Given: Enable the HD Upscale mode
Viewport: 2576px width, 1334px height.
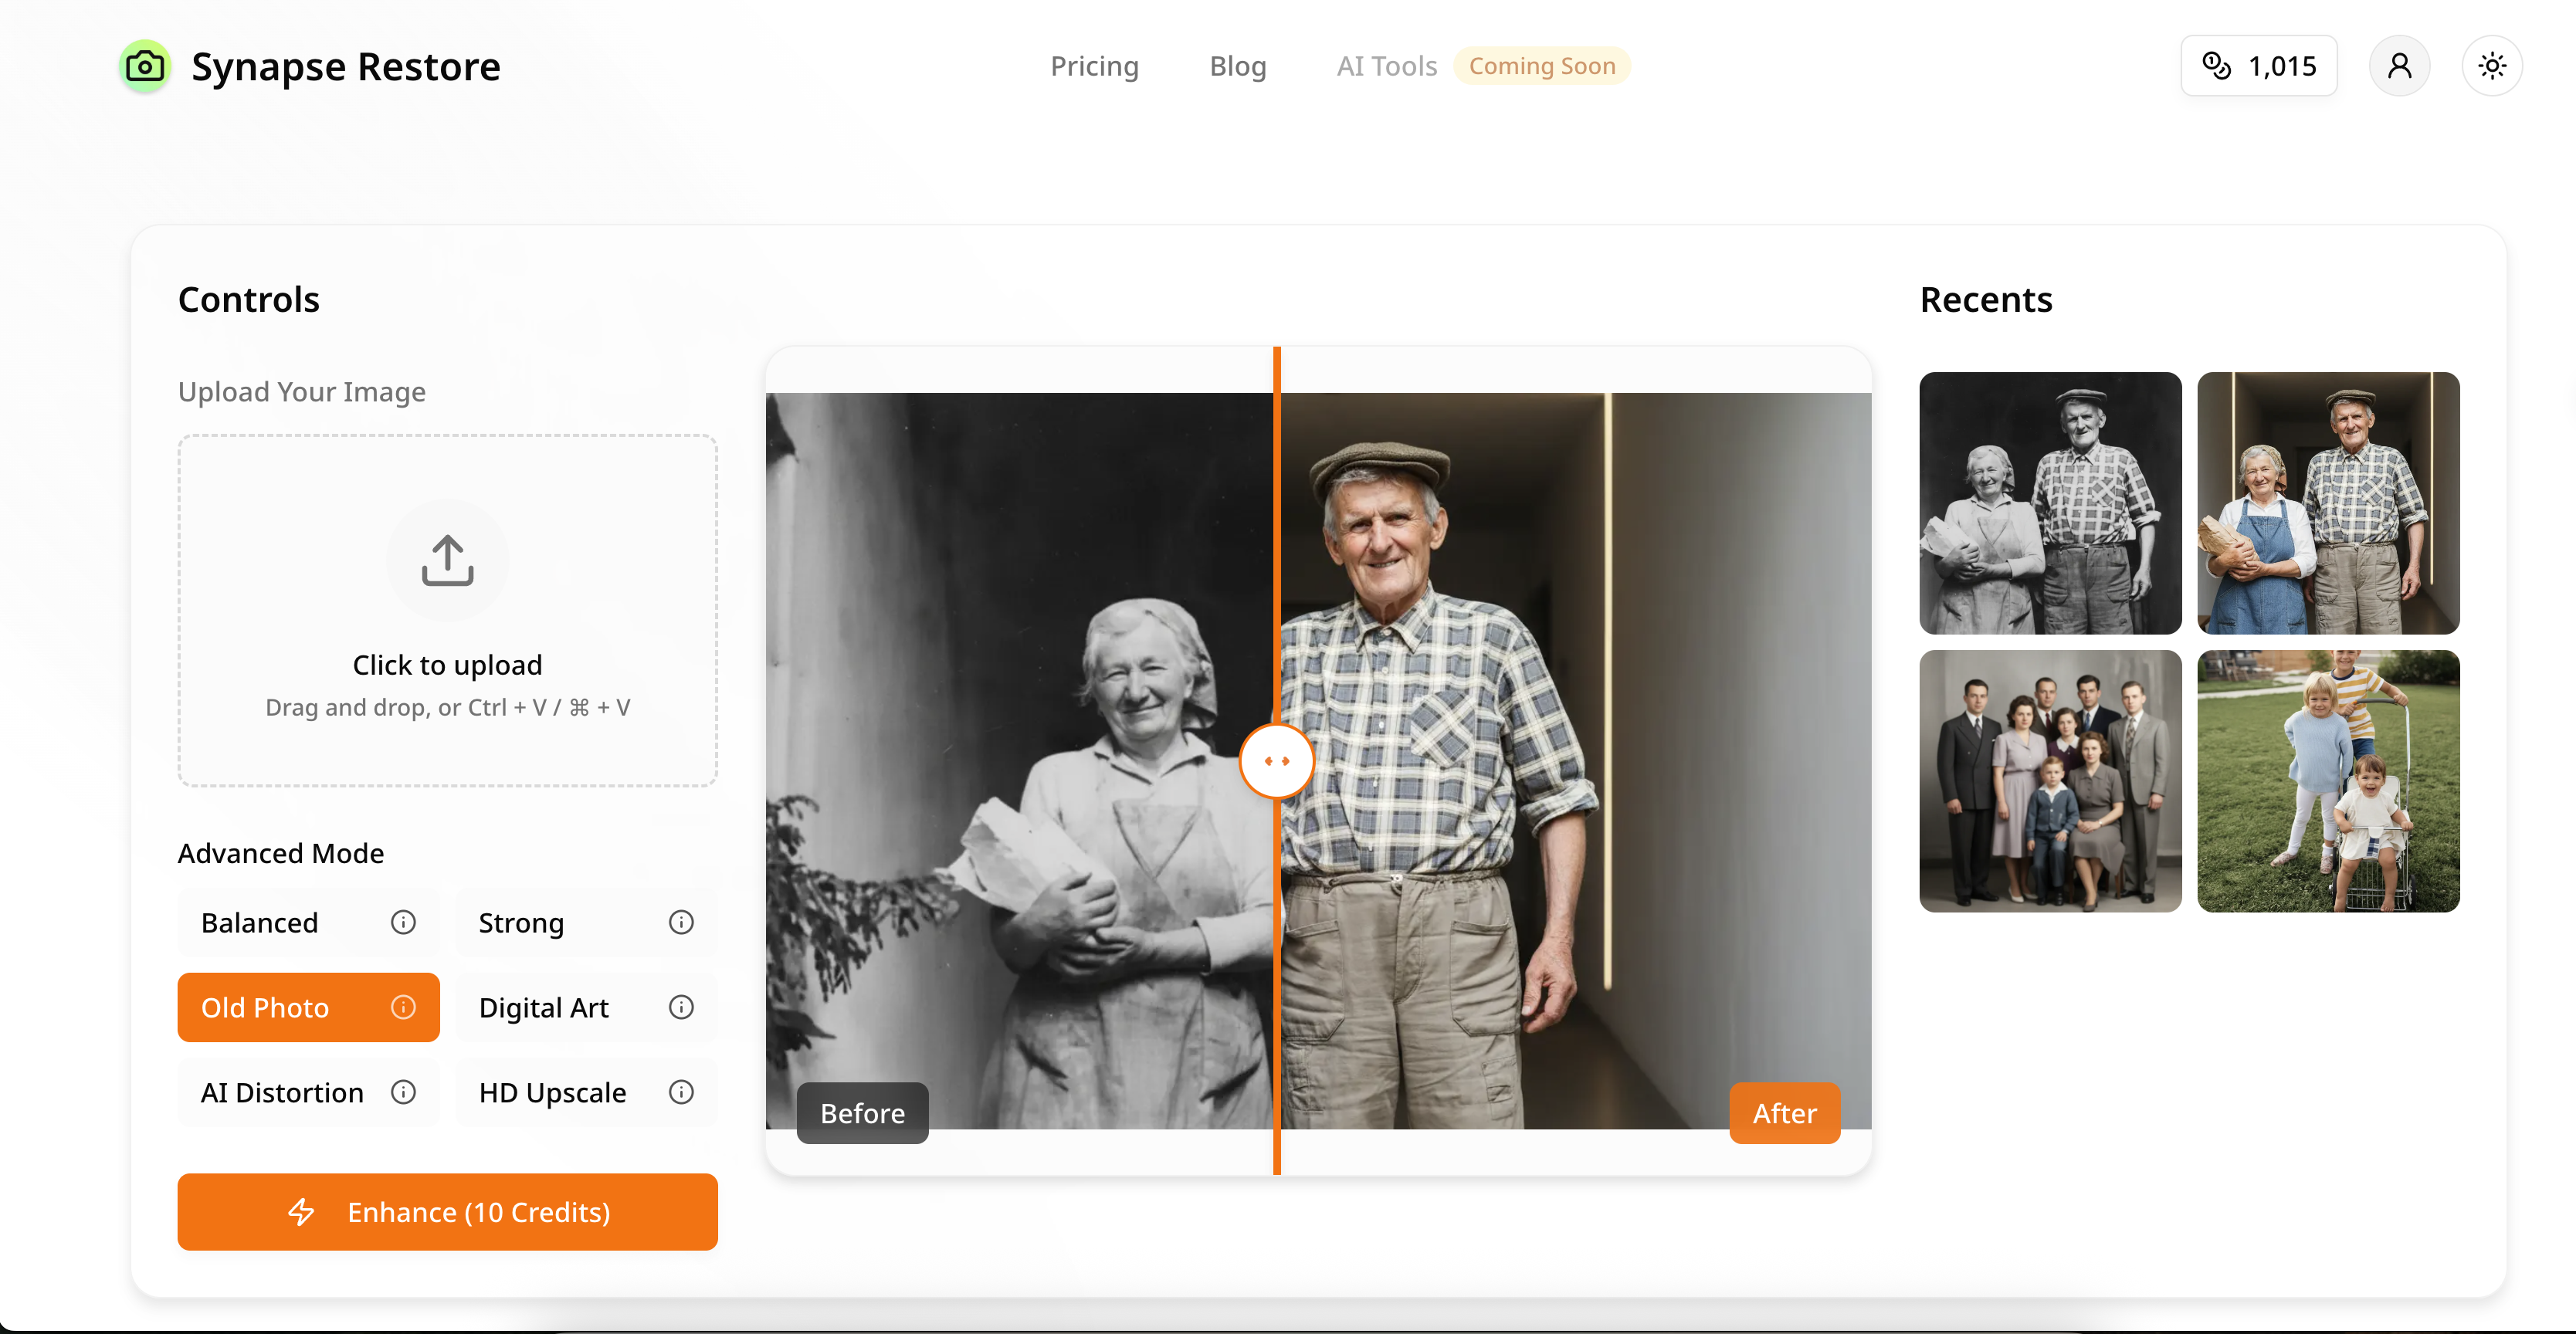Looking at the screenshot, I should click(552, 1092).
